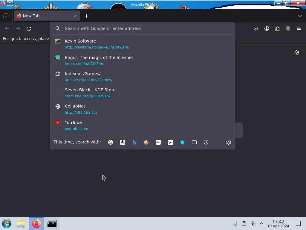Open new tab personalize gear
This screenshot has width=306, height=230.
click(x=297, y=53)
